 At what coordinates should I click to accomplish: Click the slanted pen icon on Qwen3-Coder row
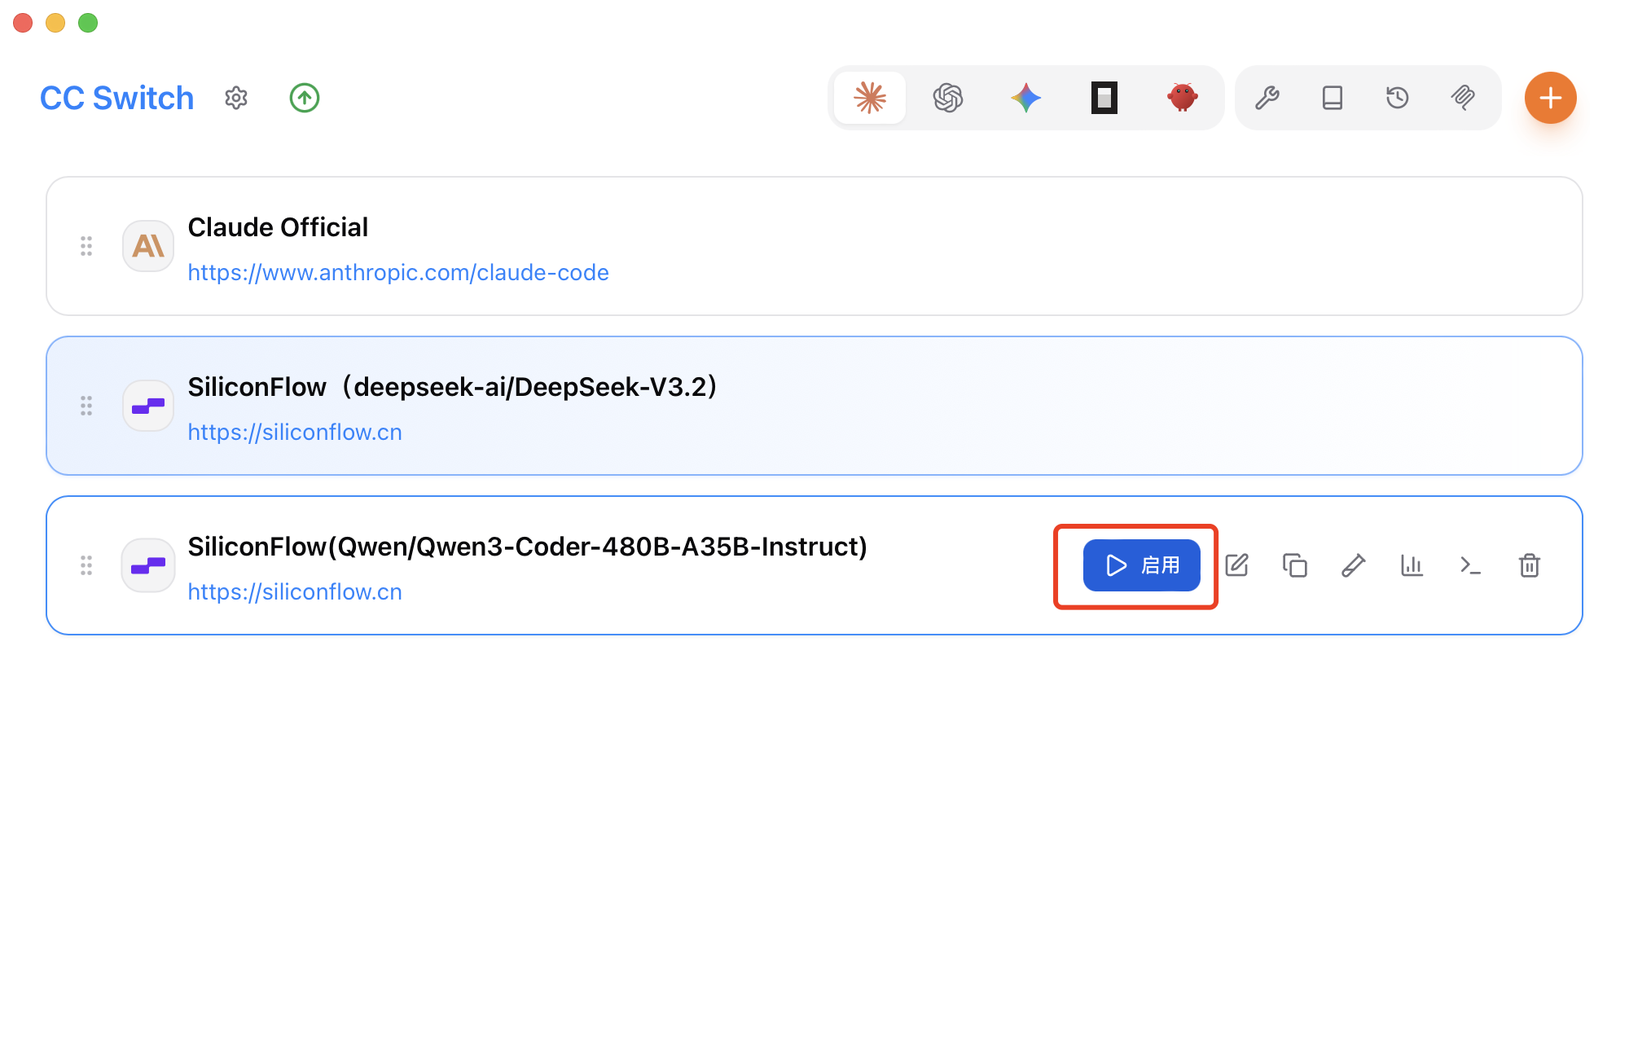(x=1354, y=565)
